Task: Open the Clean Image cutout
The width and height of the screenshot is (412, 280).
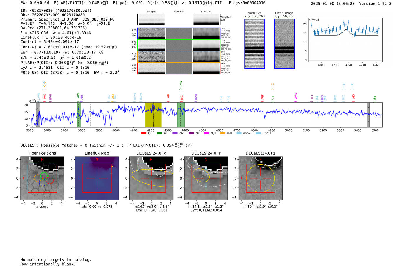Action: coord(284,44)
